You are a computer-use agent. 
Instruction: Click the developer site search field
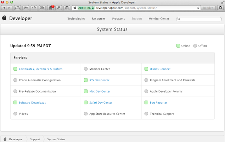[199, 19]
